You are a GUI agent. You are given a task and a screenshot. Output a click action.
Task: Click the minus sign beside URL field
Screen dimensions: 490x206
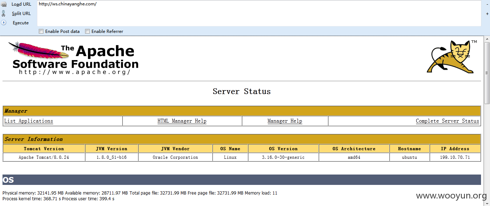point(487,4)
